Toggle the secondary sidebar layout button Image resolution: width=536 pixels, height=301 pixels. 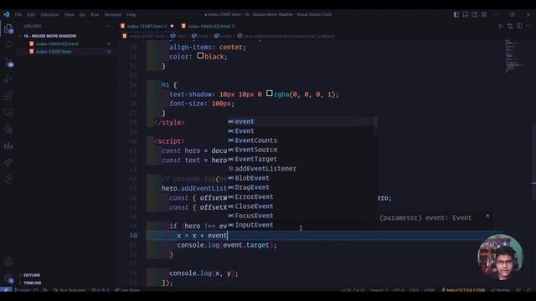475,15
